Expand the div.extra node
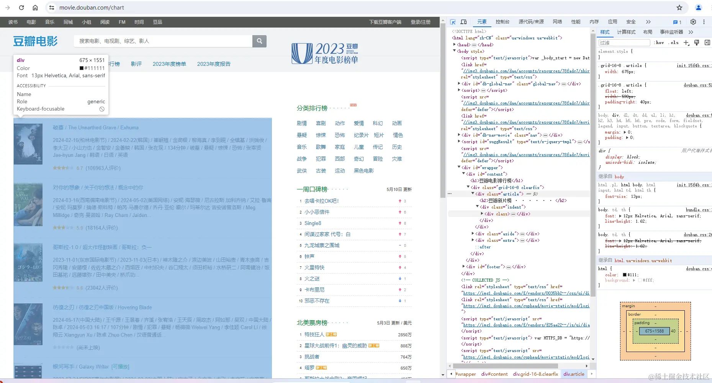 [473, 240]
